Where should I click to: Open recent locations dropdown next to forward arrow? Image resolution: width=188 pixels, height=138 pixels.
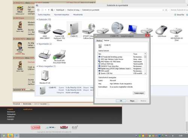(x=45, y=10)
